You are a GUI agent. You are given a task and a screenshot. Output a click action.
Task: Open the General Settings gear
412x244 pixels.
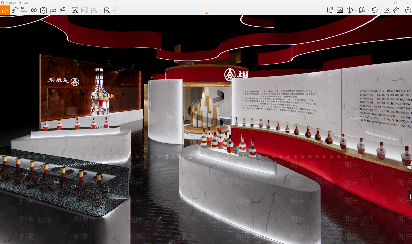(x=396, y=10)
